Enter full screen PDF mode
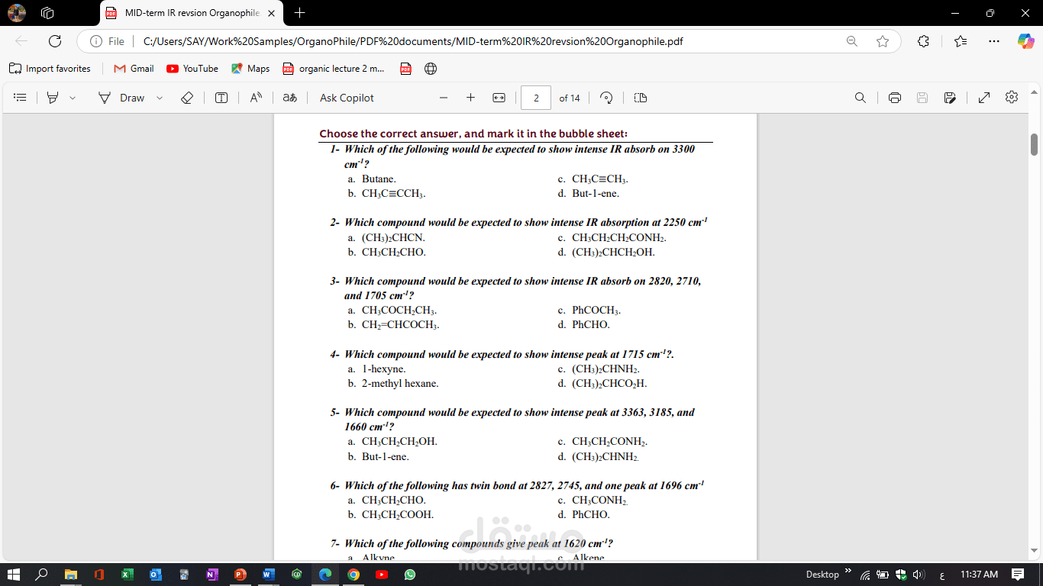1043x586 pixels. pos(984,98)
